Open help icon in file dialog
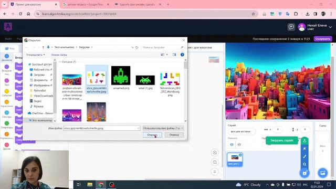Screen dimensions: 336x189 [x=182, y=55]
